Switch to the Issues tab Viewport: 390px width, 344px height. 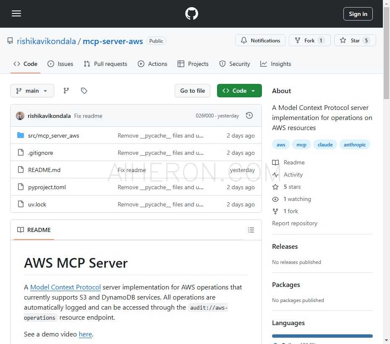[x=60, y=64]
